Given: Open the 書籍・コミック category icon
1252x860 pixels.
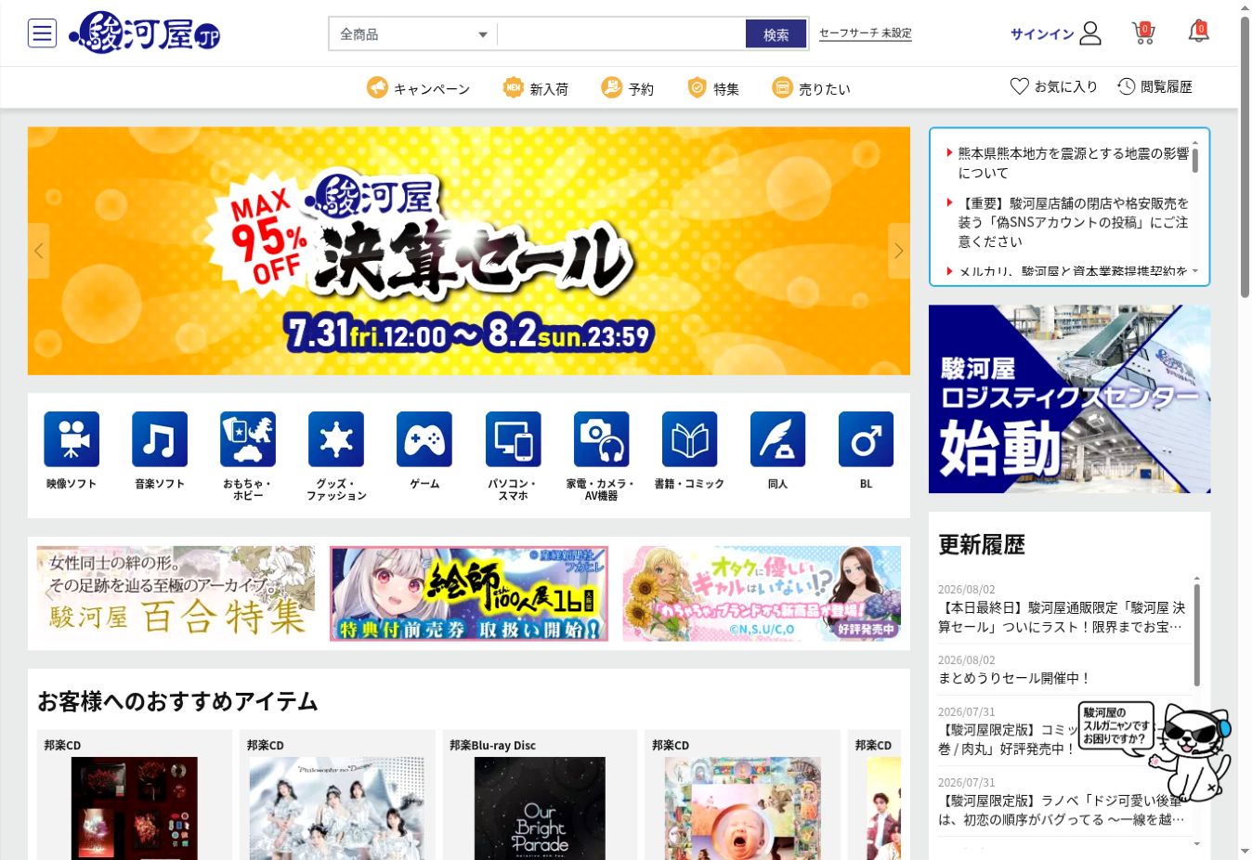Looking at the screenshot, I should pos(689,439).
